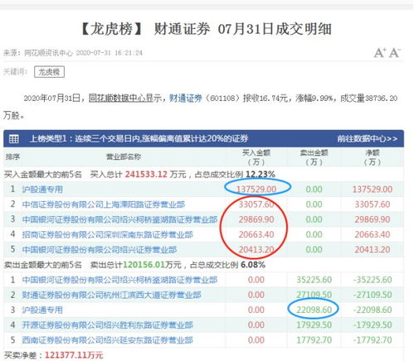Click the 营业部名称 column header
The image size is (414, 361).
(x=124, y=157)
